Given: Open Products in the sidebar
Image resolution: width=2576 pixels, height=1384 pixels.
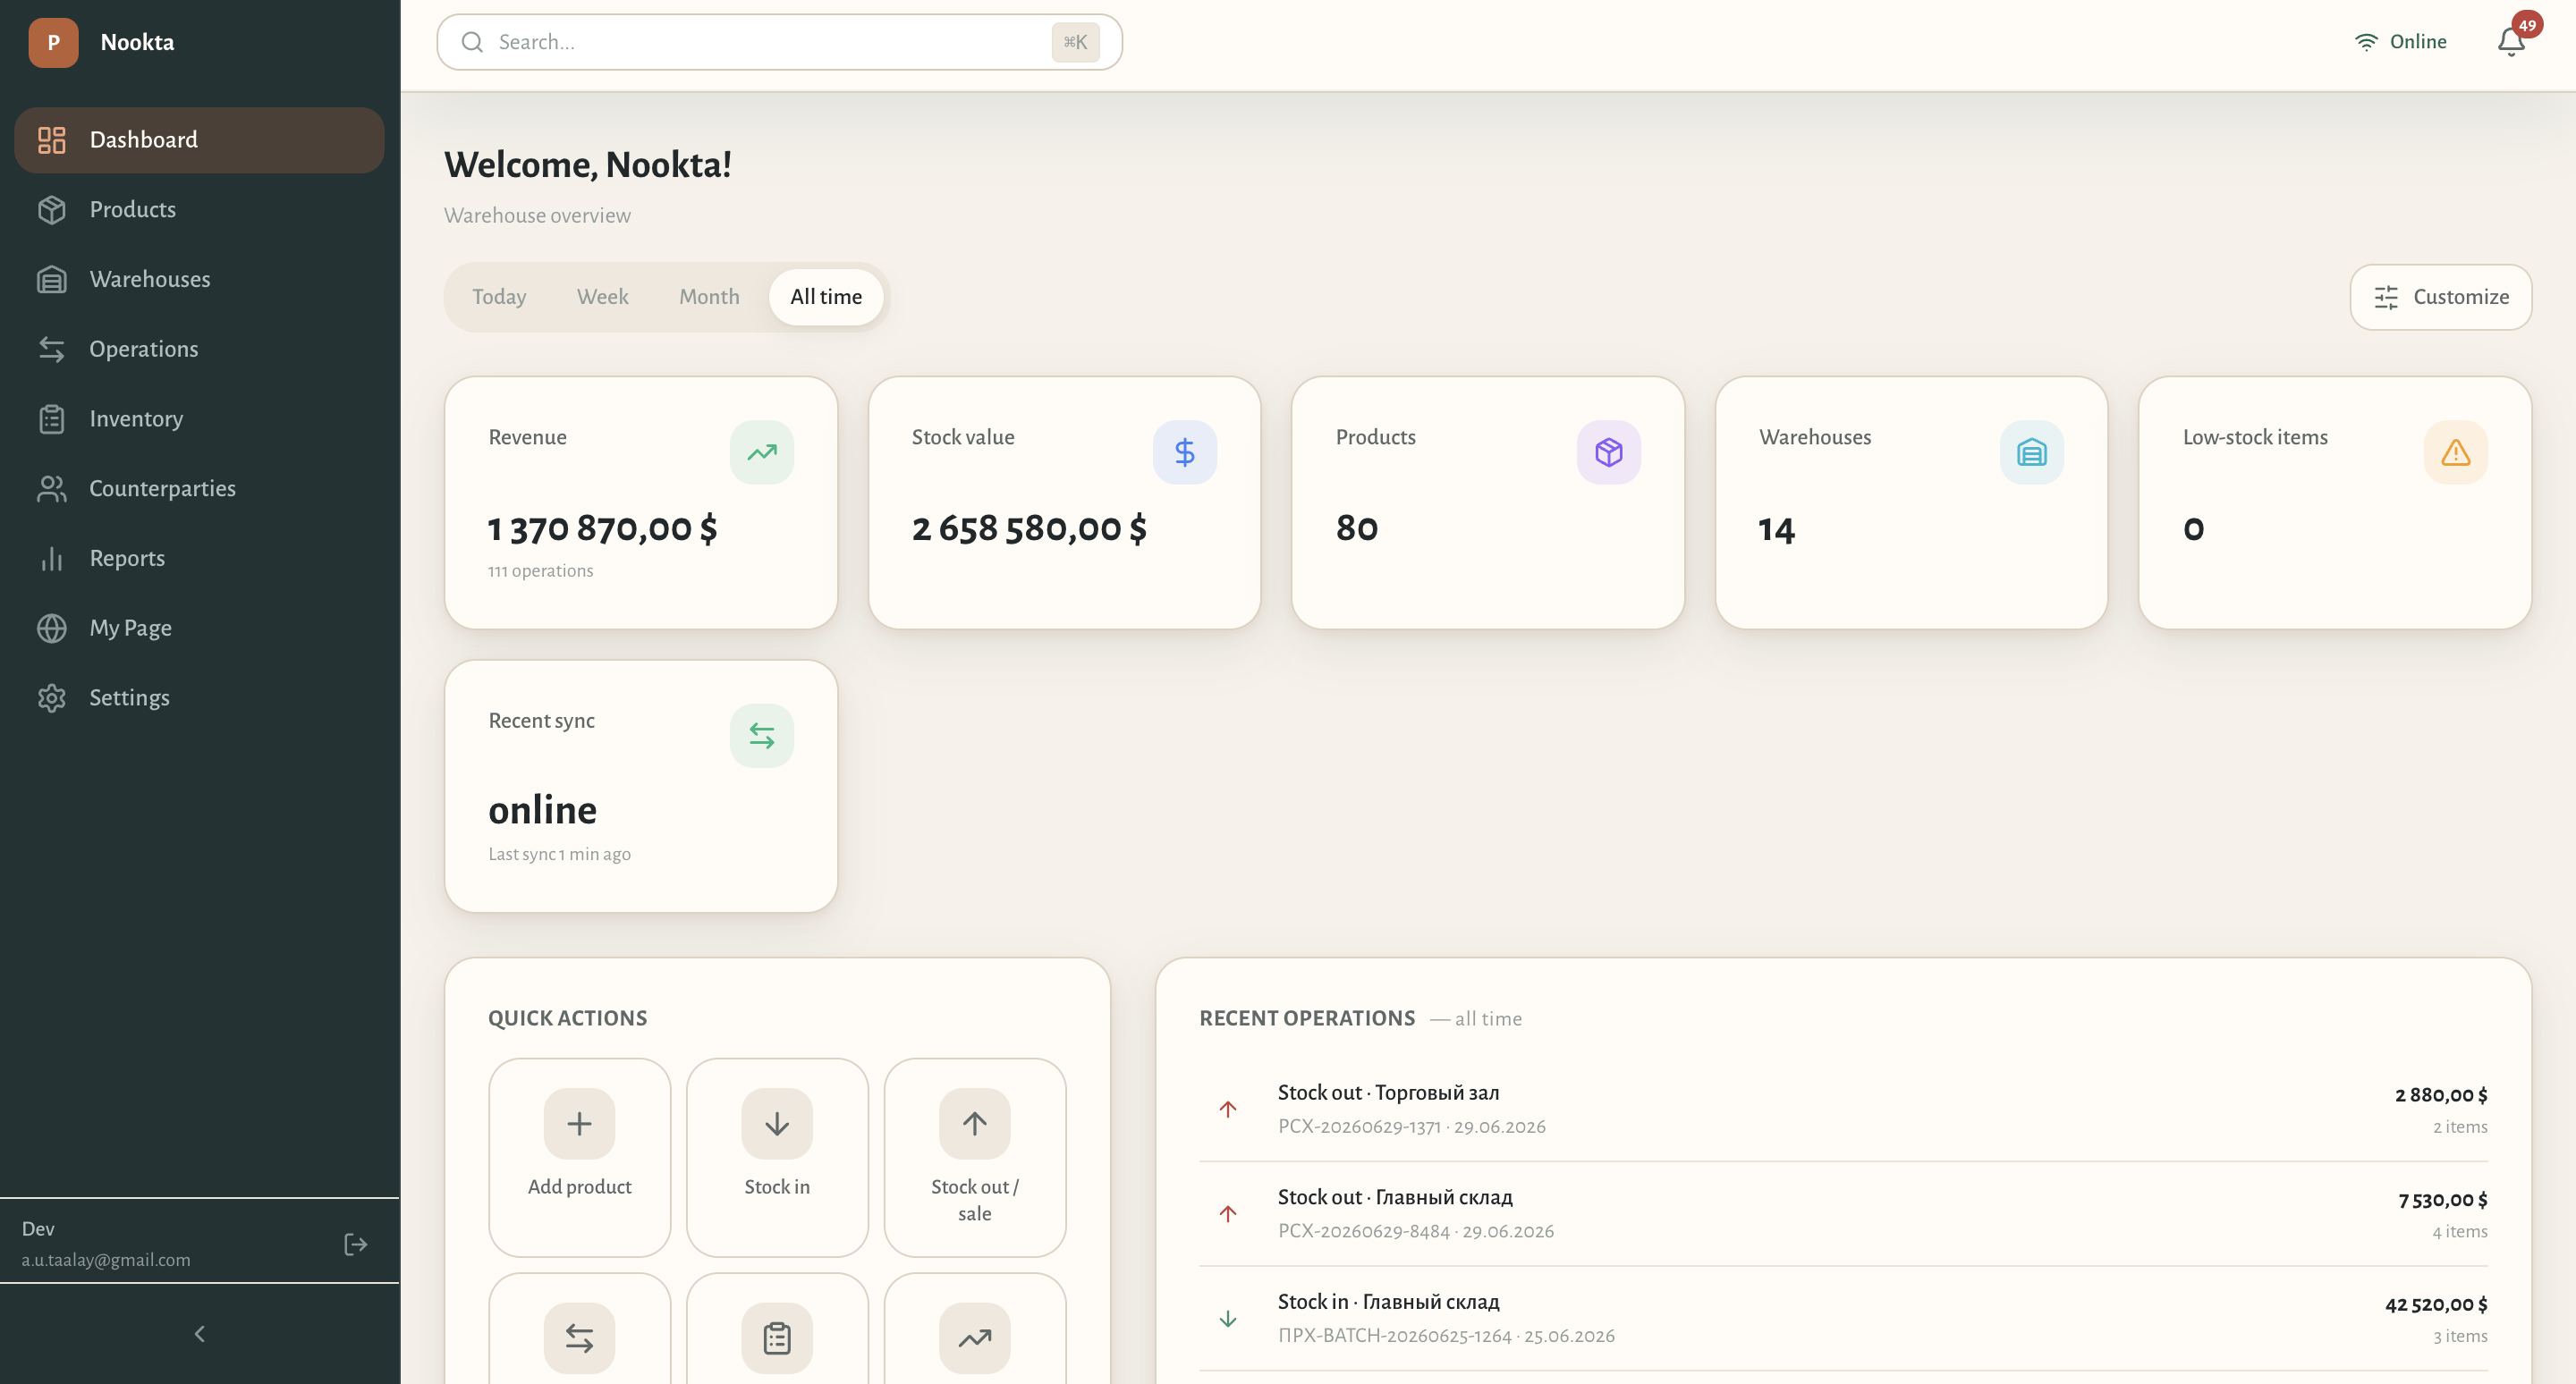Looking at the screenshot, I should (199, 209).
